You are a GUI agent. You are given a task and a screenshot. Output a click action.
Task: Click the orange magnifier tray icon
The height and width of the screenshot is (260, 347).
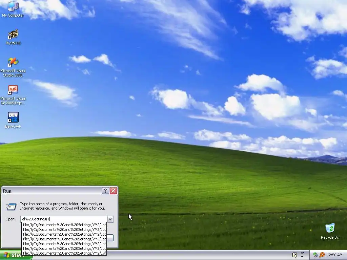coord(322,255)
